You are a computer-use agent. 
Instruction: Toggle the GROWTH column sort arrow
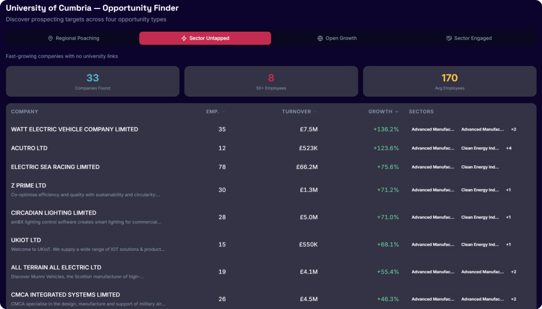(x=397, y=112)
